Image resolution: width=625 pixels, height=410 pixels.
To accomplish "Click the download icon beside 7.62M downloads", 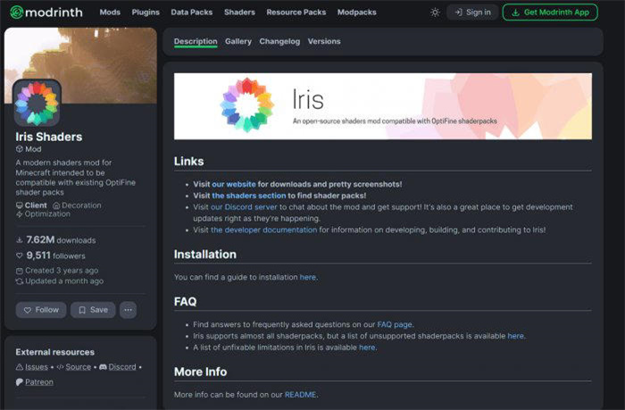I will point(19,240).
